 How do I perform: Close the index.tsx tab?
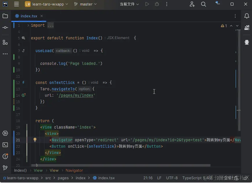(42, 16)
